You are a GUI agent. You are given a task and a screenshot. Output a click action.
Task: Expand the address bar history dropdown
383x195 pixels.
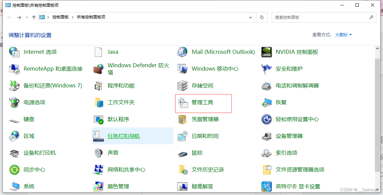[x=251, y=17]
